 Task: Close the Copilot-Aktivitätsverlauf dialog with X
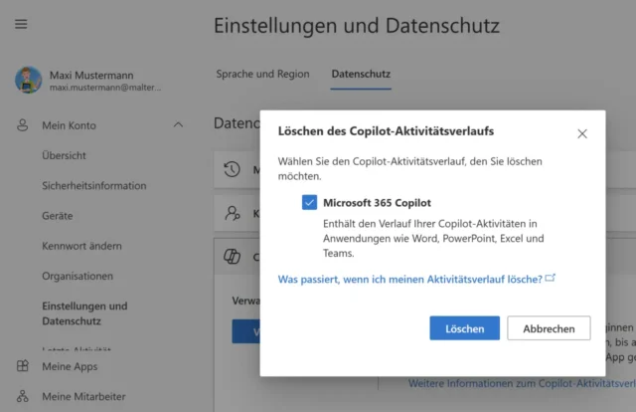[x=582, y=133]
